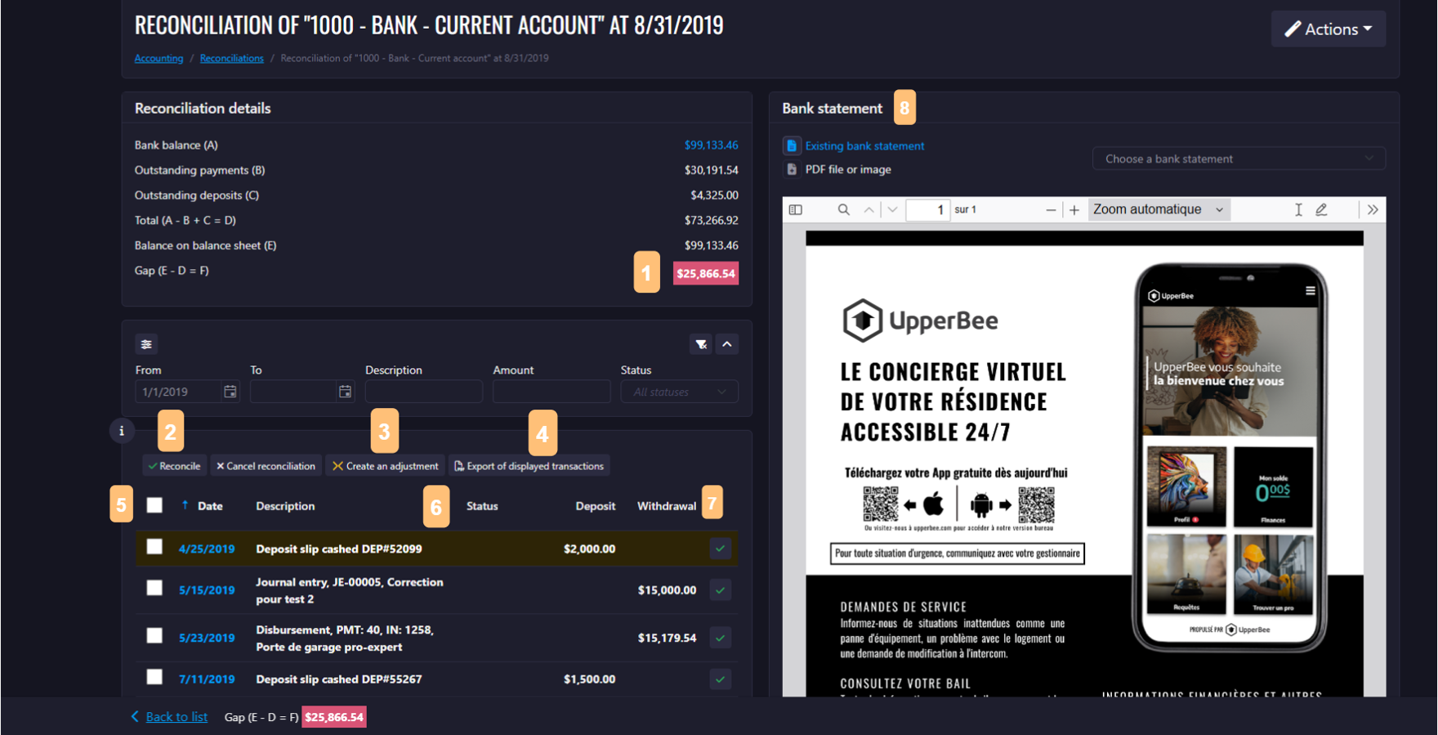Open search in PDF viewer
Image resolution: width=1438 pixels, height=735 pixels.
click(843, 210)
